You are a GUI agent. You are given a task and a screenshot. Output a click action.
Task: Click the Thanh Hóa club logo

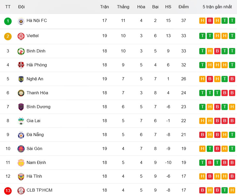[x=21, y=93]
